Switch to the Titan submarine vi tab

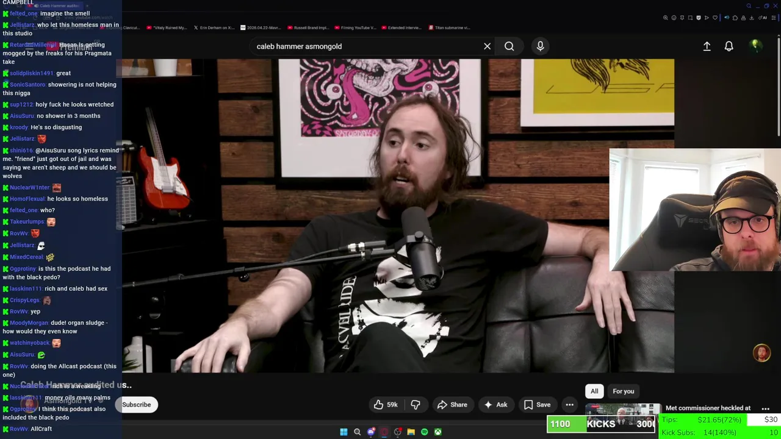pos(450,27)
